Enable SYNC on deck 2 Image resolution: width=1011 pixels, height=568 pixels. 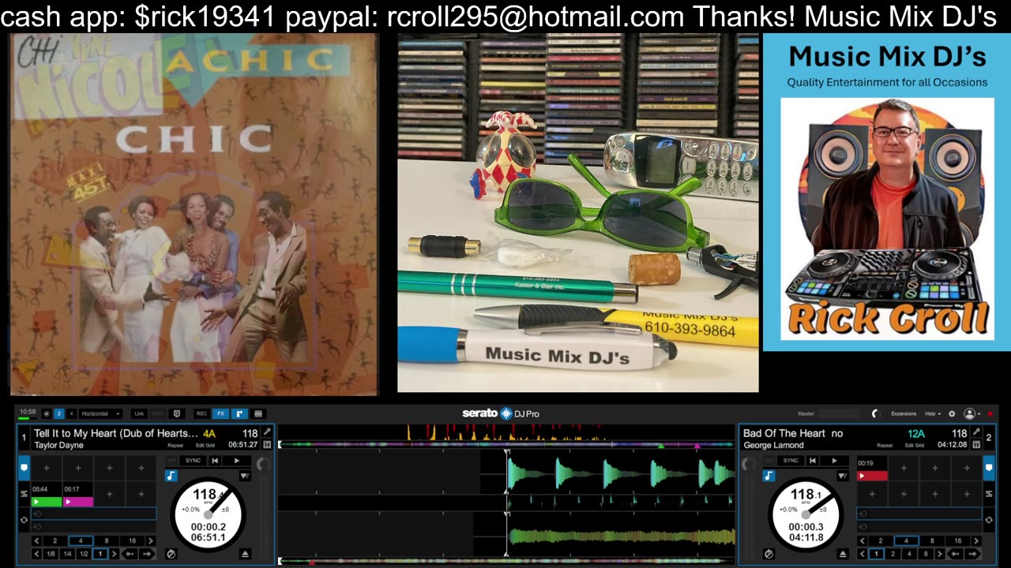click(x=790, y=460)
